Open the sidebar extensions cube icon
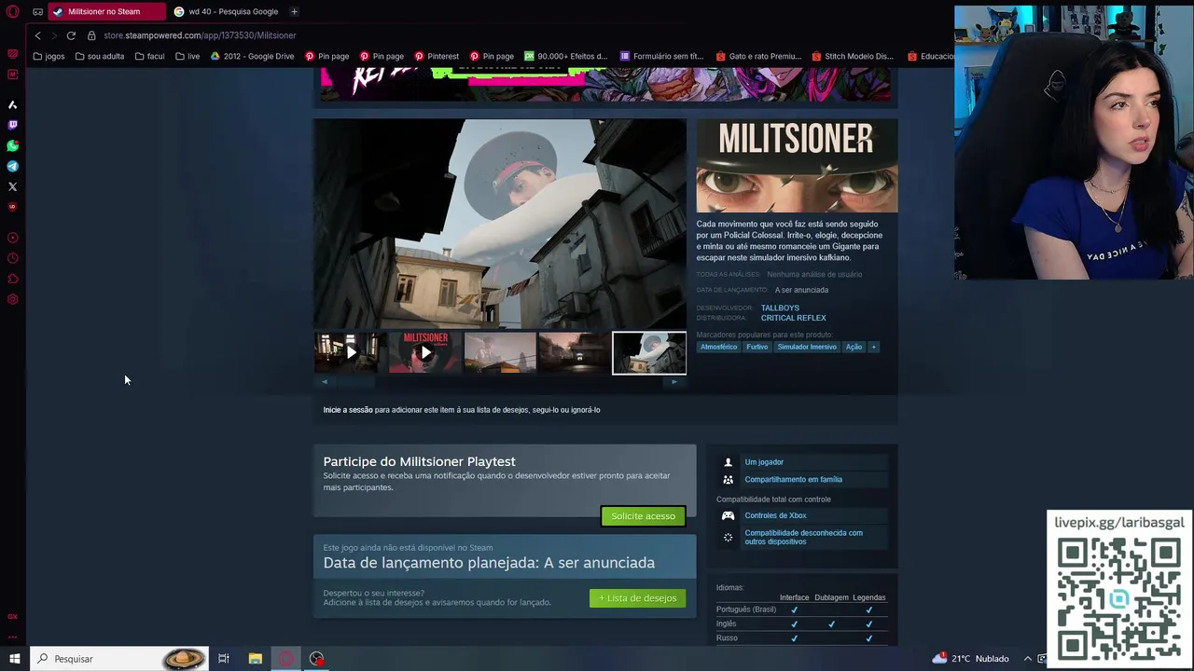This screenshot has width=1194, height=671. [13, 279]
